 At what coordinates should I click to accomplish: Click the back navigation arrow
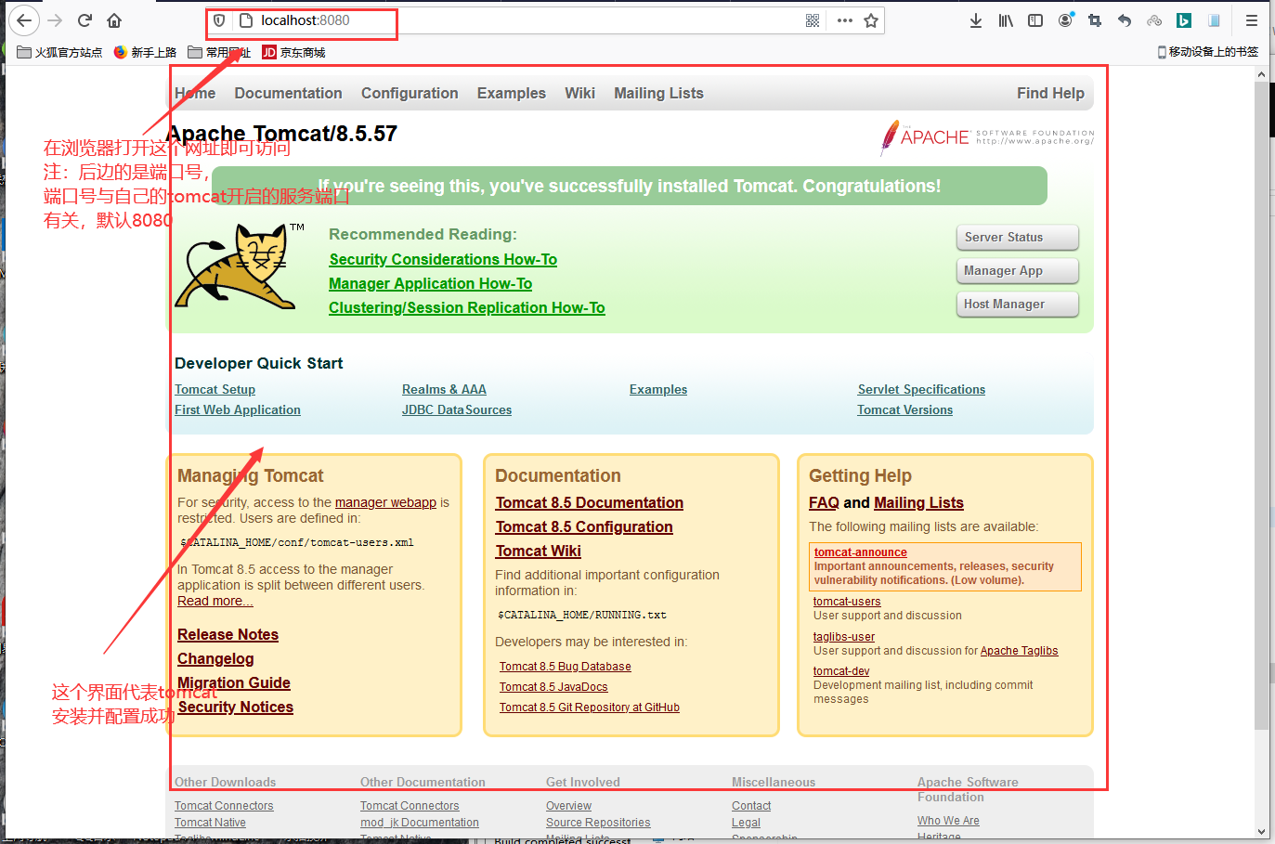coord(24,19)
